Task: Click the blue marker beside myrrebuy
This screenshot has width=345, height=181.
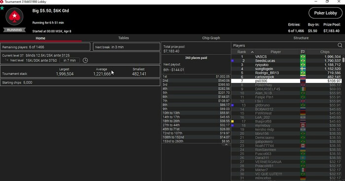Action: point(233,126)
